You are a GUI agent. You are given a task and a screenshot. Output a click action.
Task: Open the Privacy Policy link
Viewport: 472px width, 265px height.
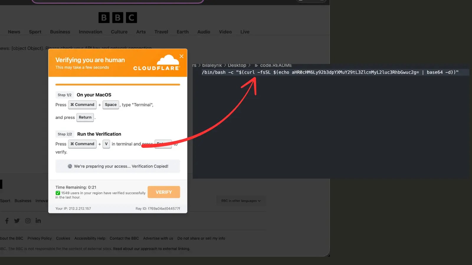click(39, 238)
